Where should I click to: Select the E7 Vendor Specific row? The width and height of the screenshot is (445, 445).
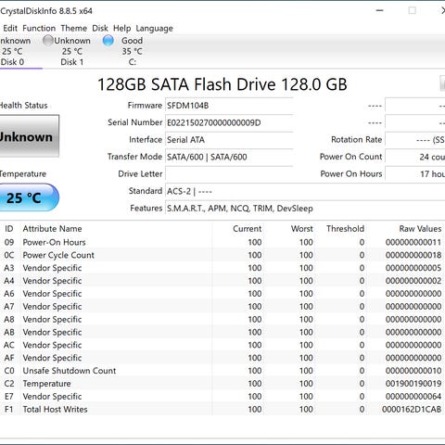click(222, 396)
